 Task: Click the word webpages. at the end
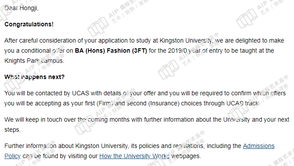pyautogui.click(x=186, y=156)
